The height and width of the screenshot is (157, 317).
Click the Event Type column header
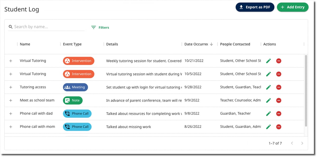point(72,44)
